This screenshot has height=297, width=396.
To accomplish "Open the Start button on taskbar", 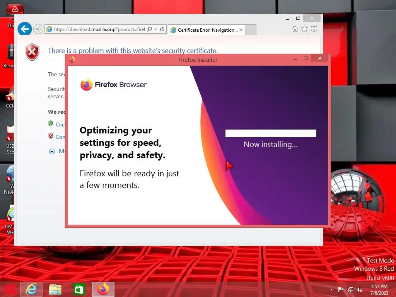I will point(9,289).
